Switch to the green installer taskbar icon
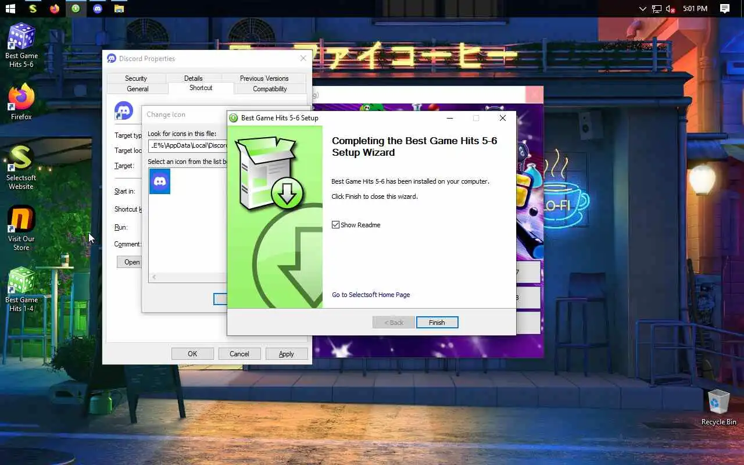The image size is (744, 465). click(x=76, y=9)
